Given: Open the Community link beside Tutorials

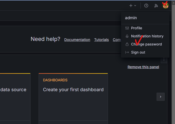Looking at the screenshot, I should coord(117,40).
